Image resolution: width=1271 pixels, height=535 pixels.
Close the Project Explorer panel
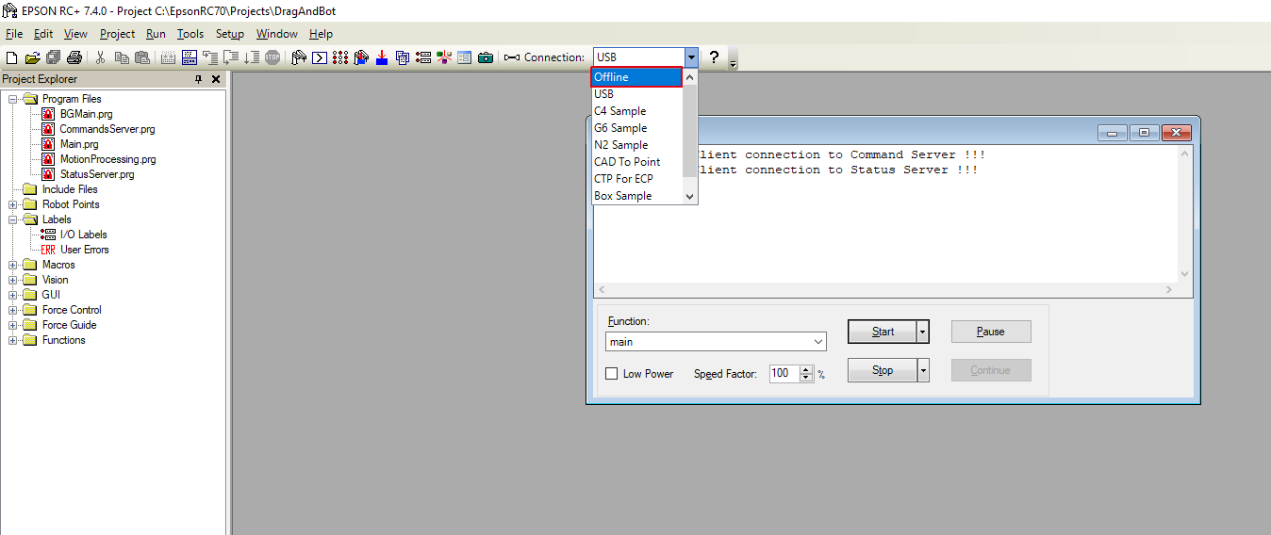[216, 79]
